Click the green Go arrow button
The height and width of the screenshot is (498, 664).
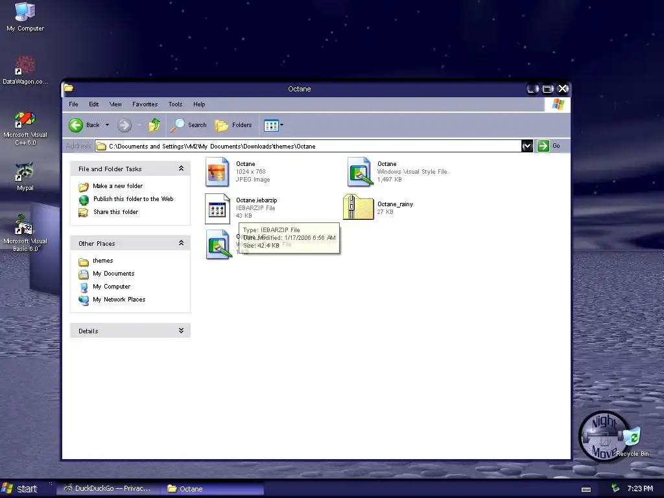543,146
